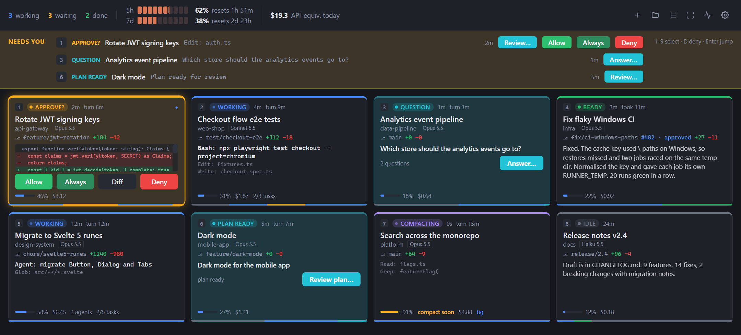
Task: Click Deny on the Rotate JWT card
Action: (159, 182)
